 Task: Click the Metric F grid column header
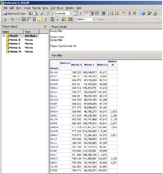coord(89,65)
